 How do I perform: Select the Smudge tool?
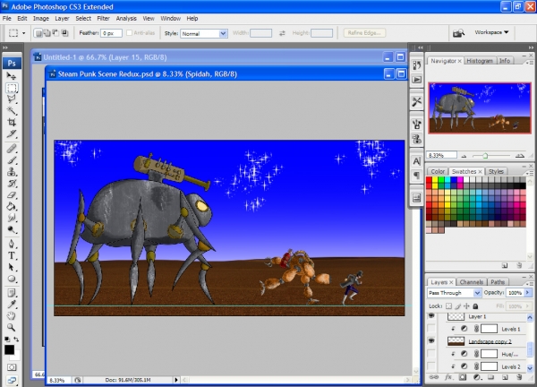[x=12, y=218]
